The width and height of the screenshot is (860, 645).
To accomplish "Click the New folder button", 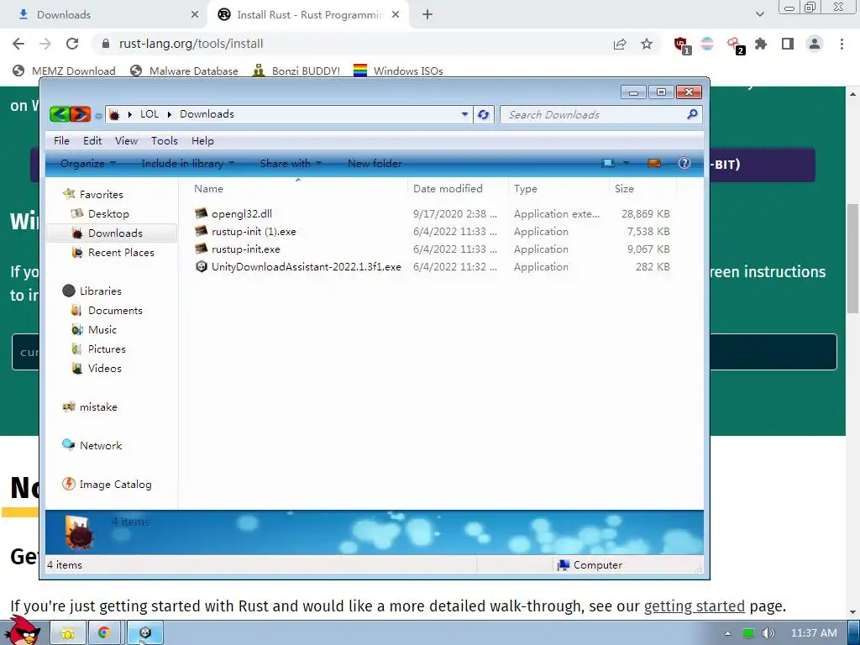I will (375, 164).
